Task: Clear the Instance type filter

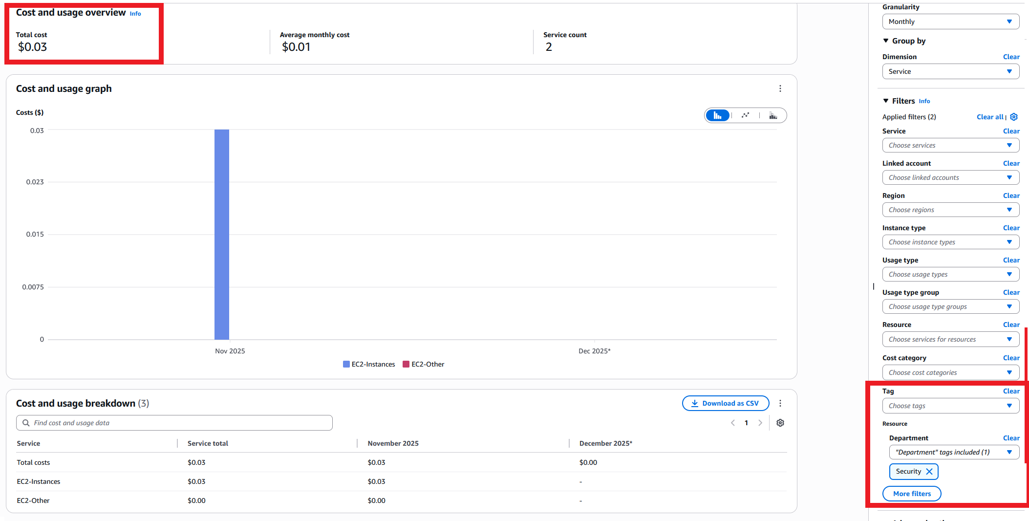Action: [1011, 228]
